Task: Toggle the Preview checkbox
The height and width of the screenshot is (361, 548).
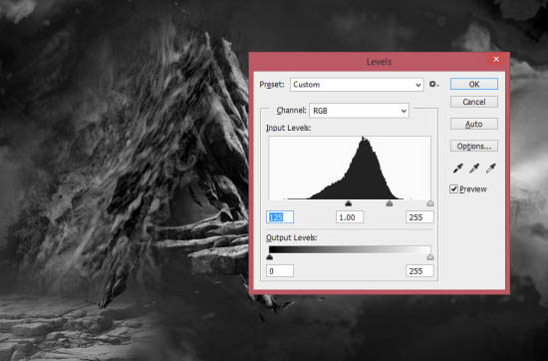Action: coord(453,189)
